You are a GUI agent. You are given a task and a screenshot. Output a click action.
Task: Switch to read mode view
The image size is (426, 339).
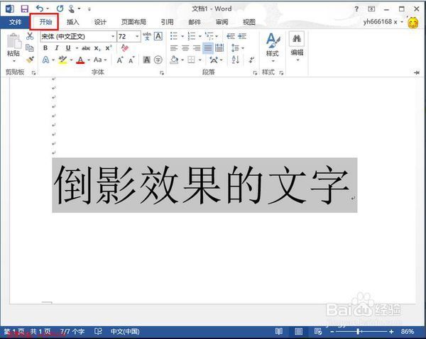point(278,331)
